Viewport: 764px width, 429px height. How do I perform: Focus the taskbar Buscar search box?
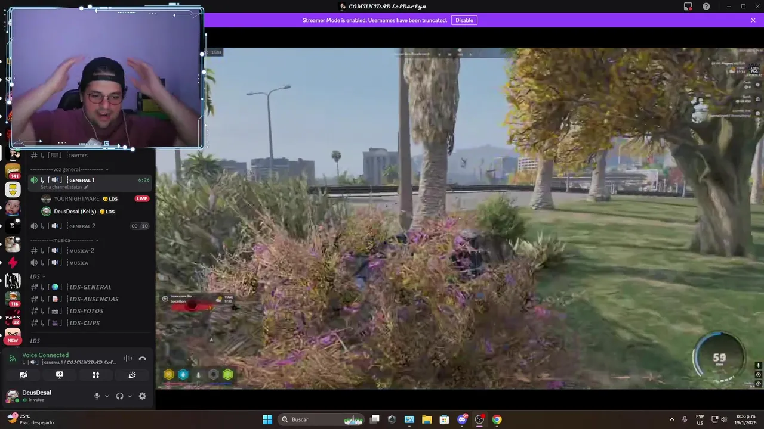pyautogui.click(x=322, y=419)
